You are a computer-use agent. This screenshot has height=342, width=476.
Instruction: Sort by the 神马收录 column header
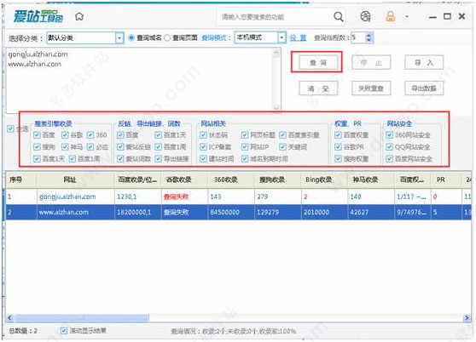coord(371,180)
